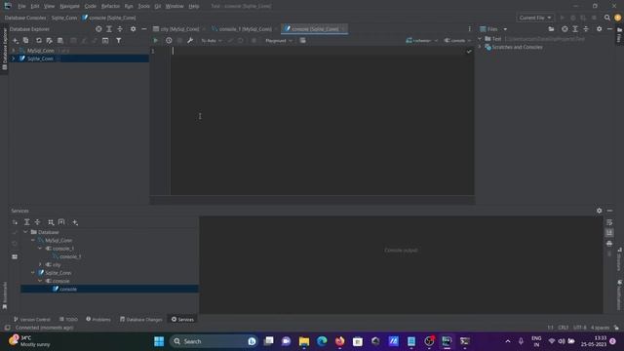This screenshot has height=351, width=624.
Task: Add service plus icon in Services
Action: click(75, 222)
